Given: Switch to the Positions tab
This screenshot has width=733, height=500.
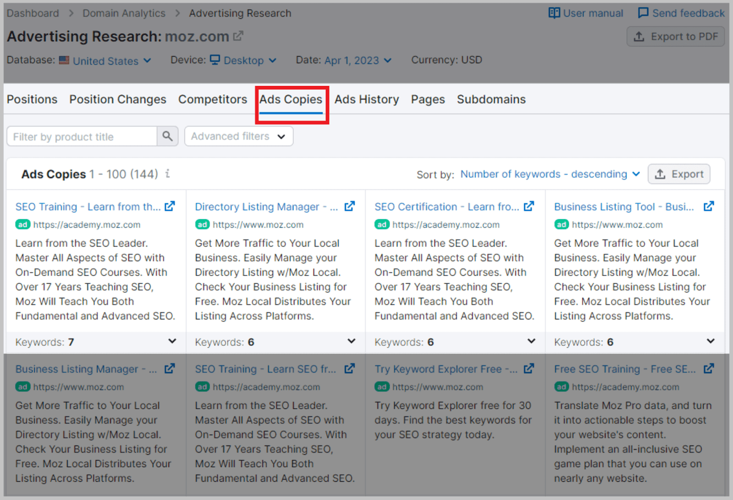Looking at the screenshot, I should tap(32, 99).
